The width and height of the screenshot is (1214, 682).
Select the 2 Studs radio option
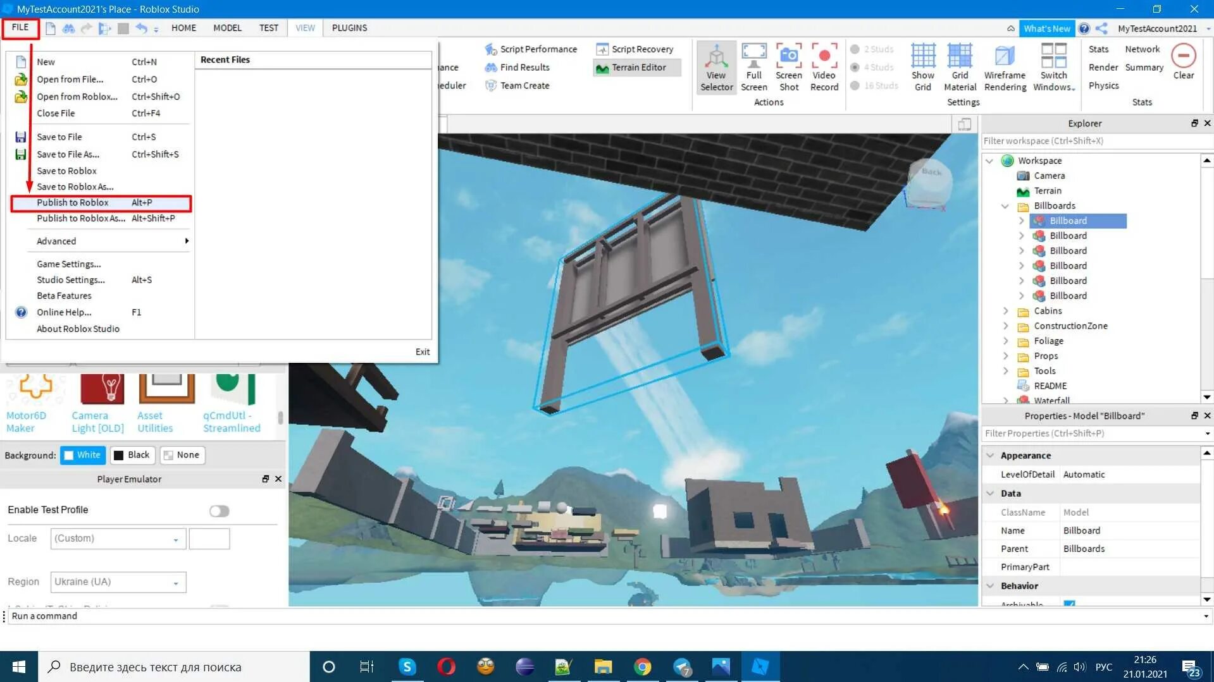tap(855, 49)
